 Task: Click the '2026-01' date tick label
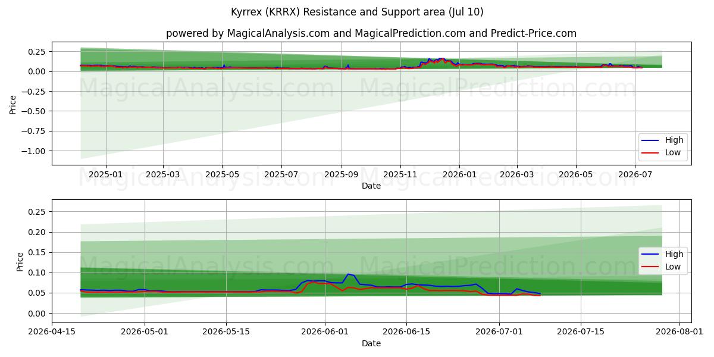coord(459,174)
